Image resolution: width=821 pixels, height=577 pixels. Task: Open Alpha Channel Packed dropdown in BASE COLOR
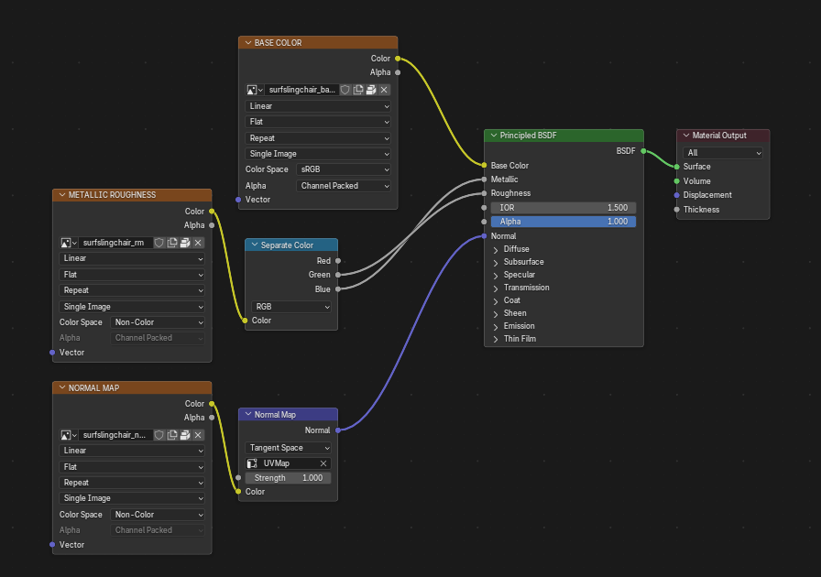click(344, 186)
